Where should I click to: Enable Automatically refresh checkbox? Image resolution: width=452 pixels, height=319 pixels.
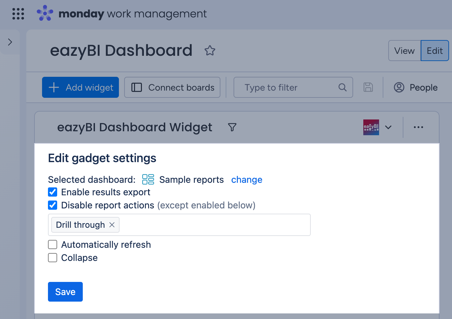[53, 245]
